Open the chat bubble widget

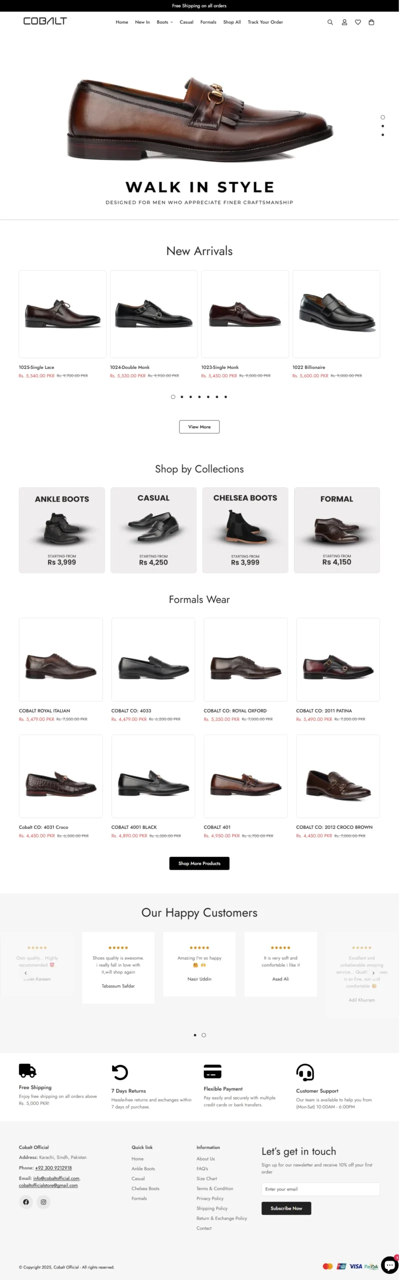pyautogui.click(x=389, y=1265)
